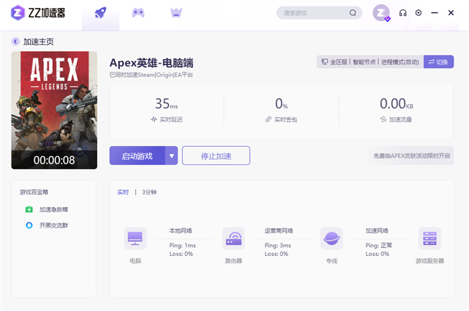The image size is (469, 311).
Task: Expand the 启动游戏 dropdown arrow
Action: point(172,155)
